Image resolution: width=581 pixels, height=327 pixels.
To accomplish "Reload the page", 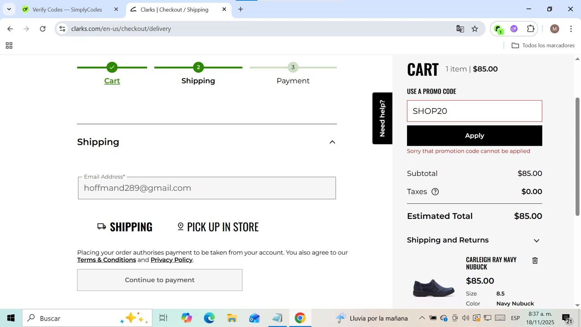I will pyautogui.click(x=43, y=29).
